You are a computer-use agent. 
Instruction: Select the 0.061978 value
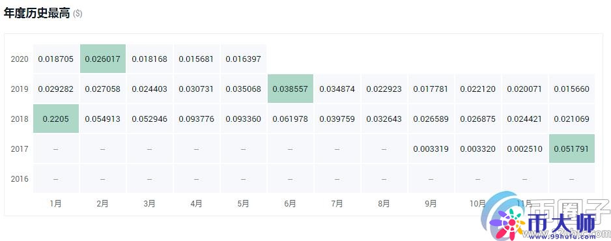click(291, 119)
